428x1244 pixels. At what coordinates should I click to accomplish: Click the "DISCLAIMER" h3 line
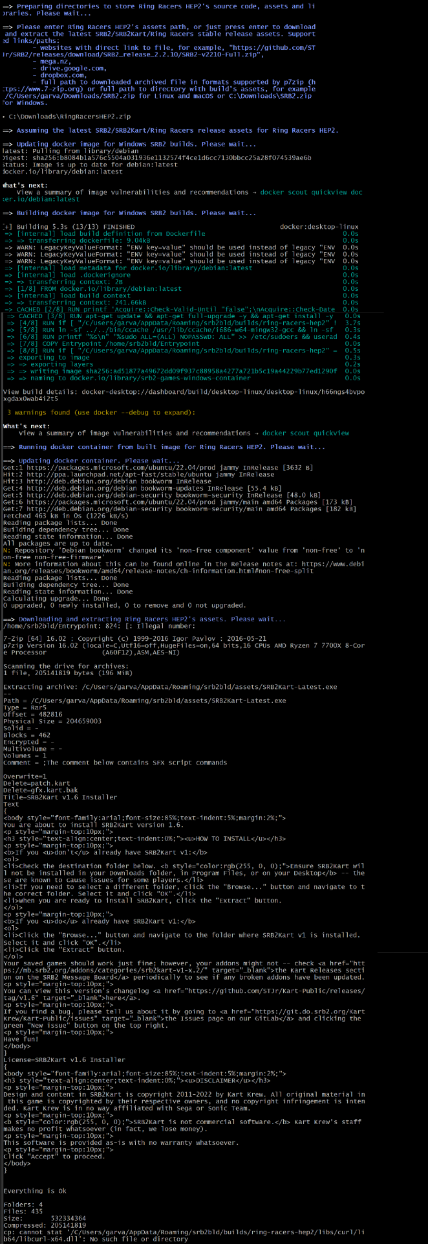coord(136,1080)
